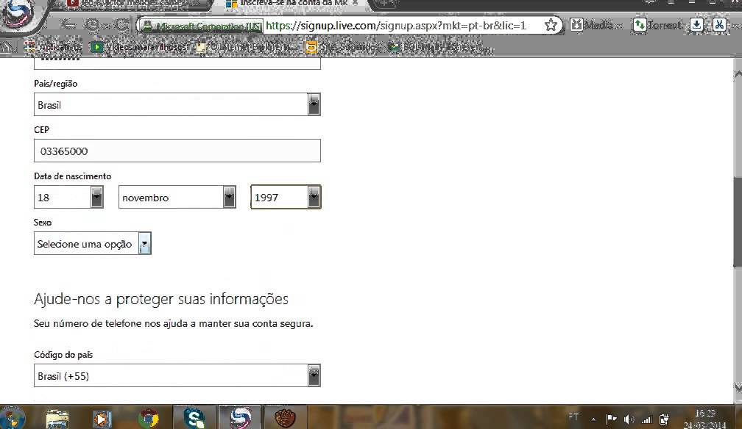
Task: Click the taskbar clock showing 16:23
Action: point(704,419)
